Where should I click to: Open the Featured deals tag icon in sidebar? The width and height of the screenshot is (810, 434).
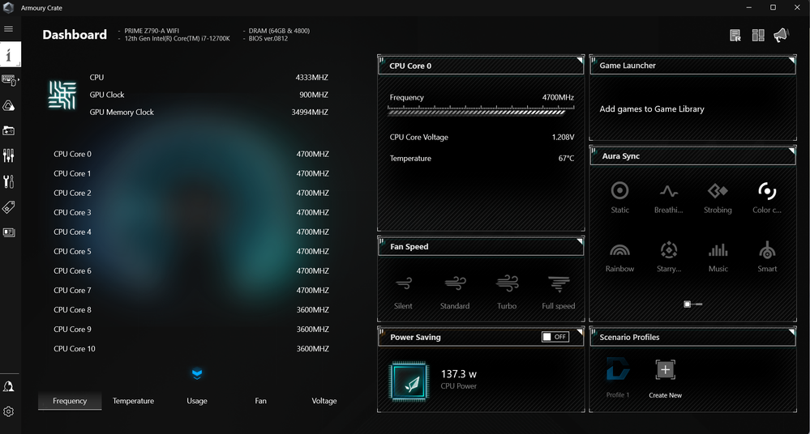[9, 207]
